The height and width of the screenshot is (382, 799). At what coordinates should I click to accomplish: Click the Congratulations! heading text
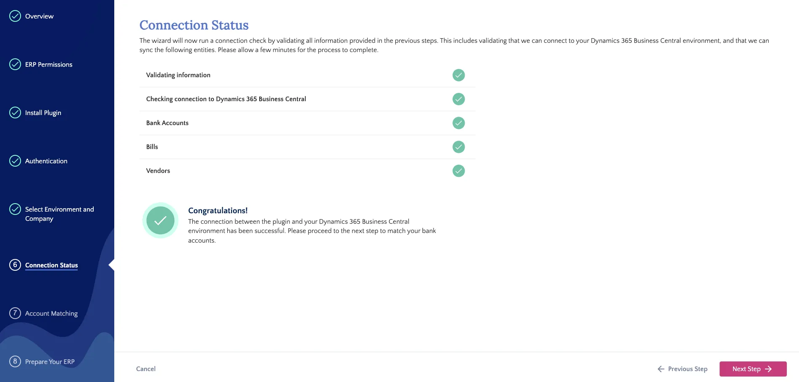tap(218, 211)
